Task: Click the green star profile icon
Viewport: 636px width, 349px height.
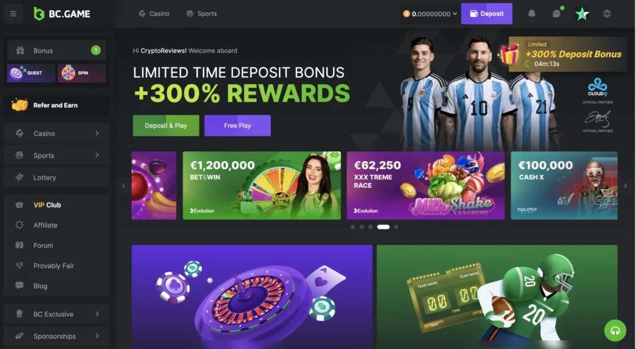Action: point(582,14)
